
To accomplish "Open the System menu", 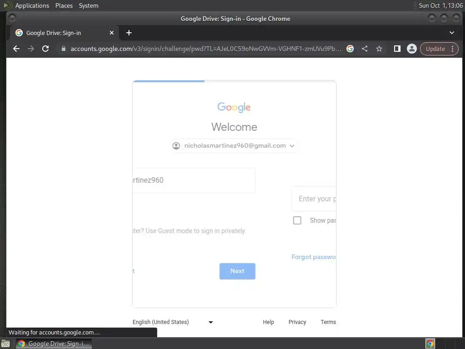I will tap(89, 5).
